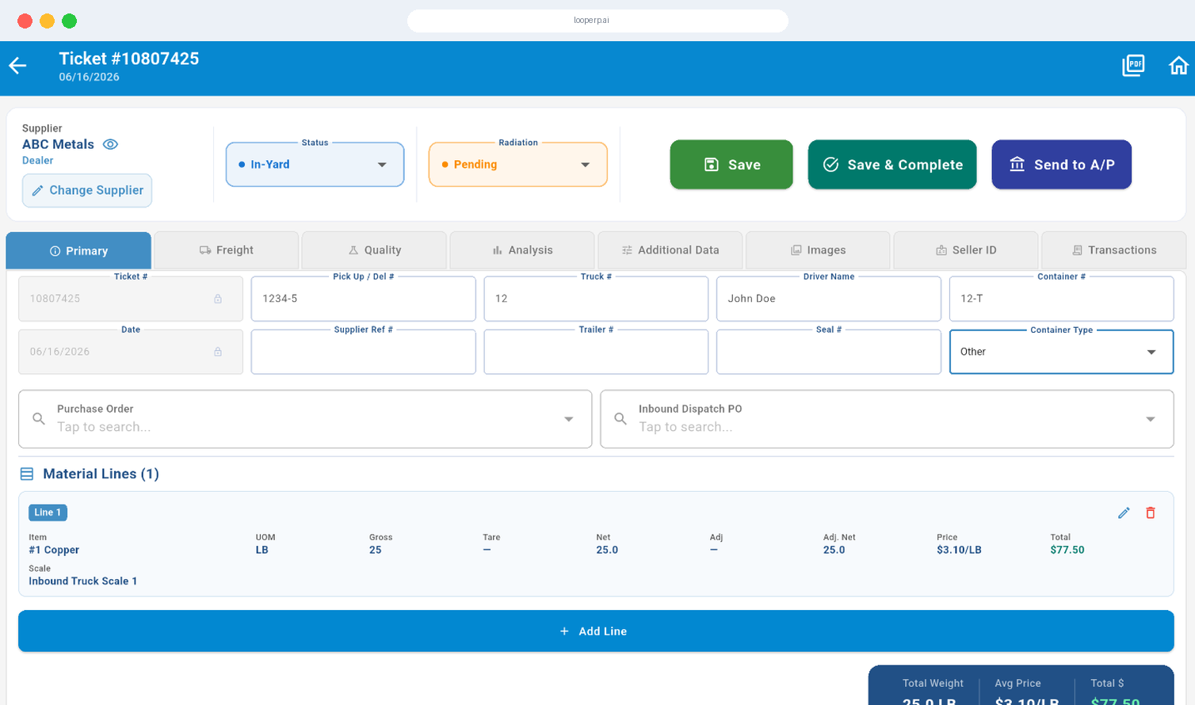Add a new material line
Screen dimensions: 1195x705
pos(596,631)
